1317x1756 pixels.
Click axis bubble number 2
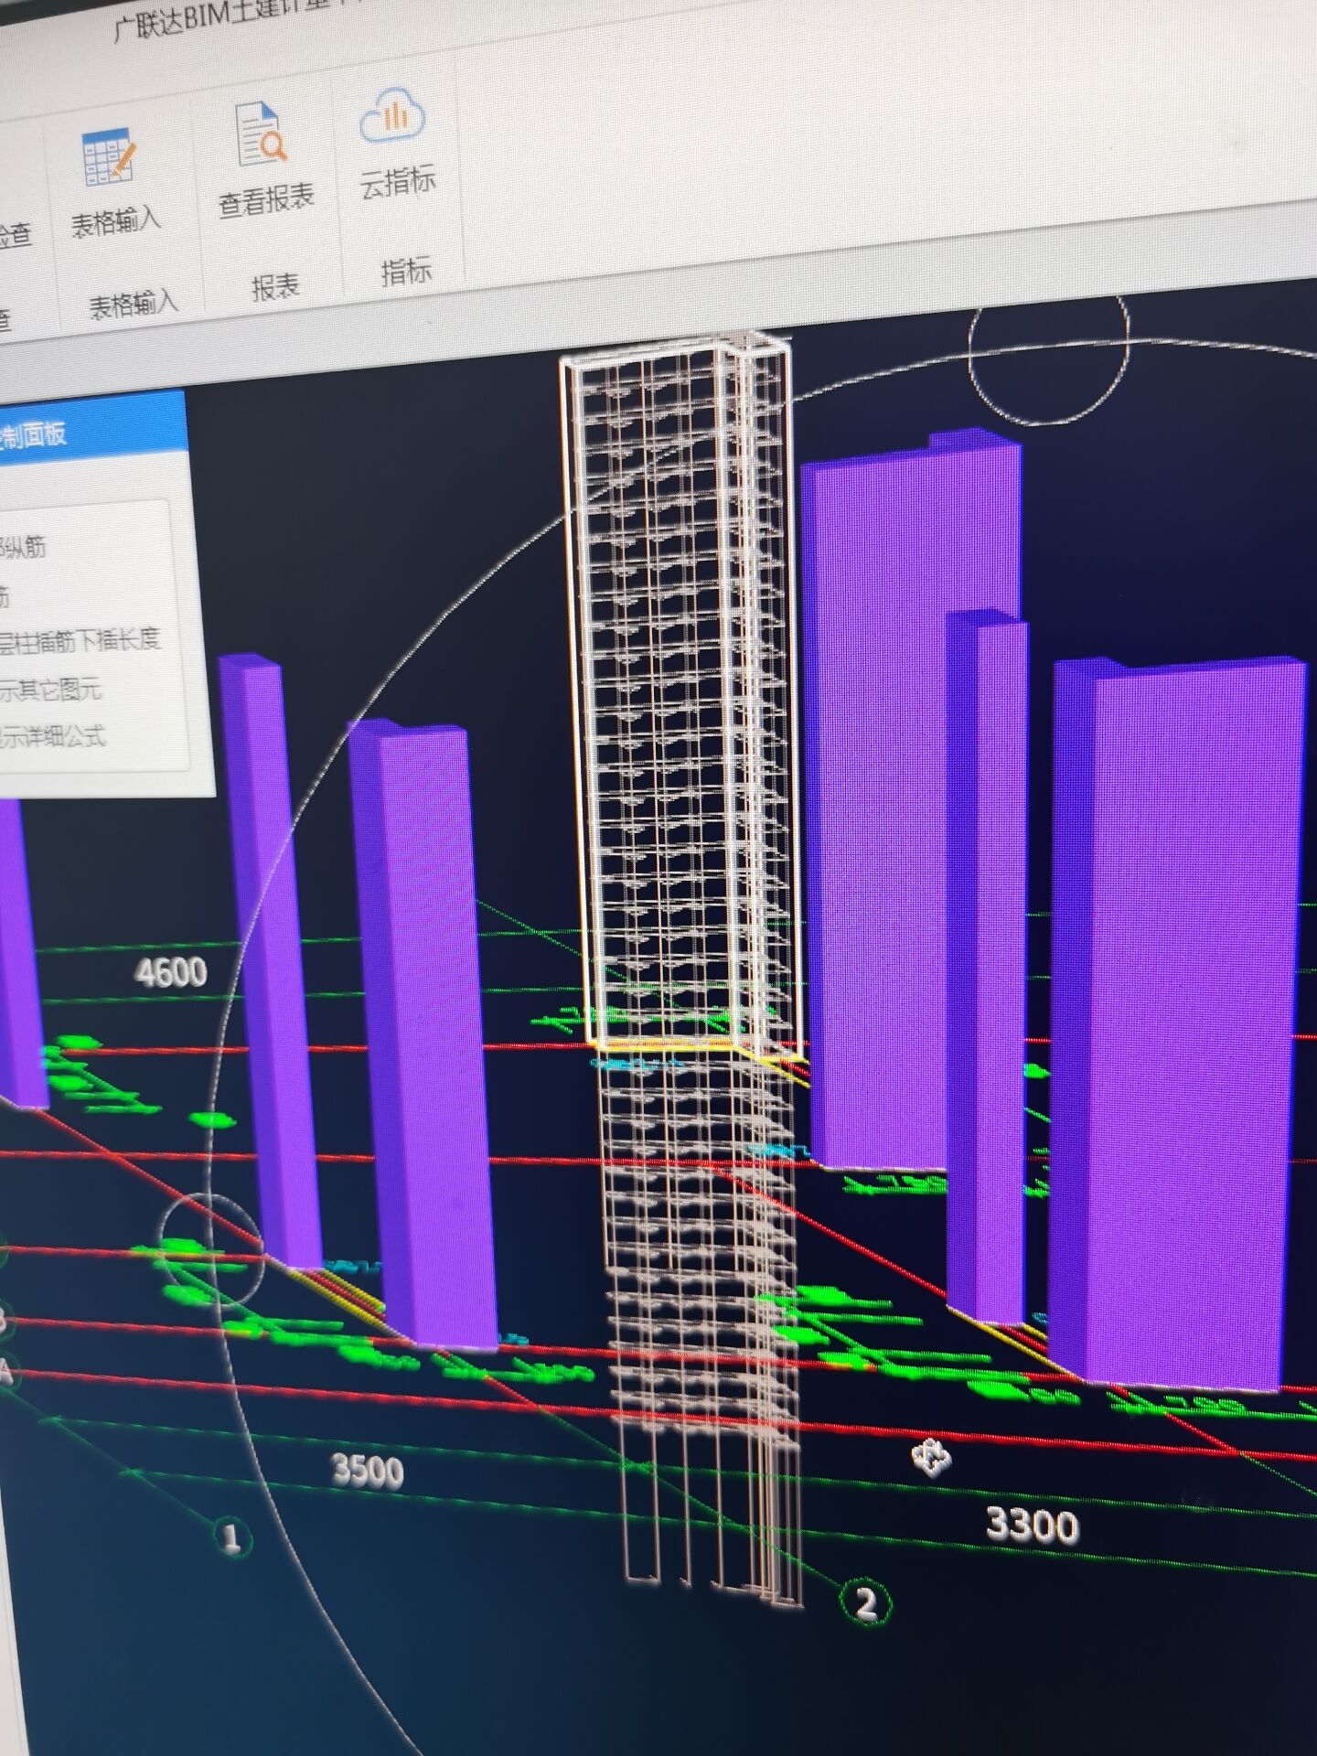[x=864, y=1602]
